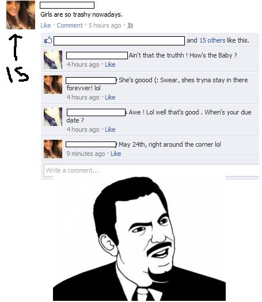Click the '9 minutes ago' comment timestamp
Screen dimensions: 262x302
[86, 154]
